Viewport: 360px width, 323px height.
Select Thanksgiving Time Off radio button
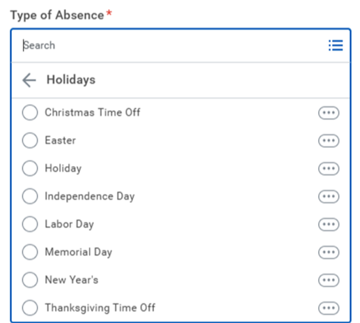coord(30,308)
